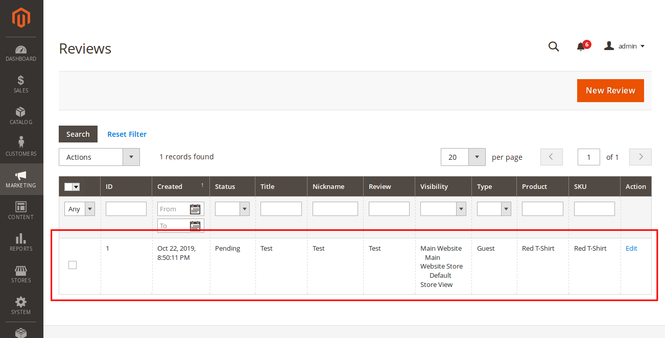Open the Dashboard sidebar item
The height and width of the screenshot is (338, 665).
pos(21,53)
